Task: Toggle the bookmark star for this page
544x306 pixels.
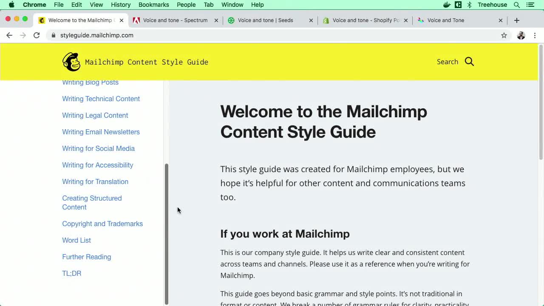Action: pyautogui.click(x=504, y=35)
